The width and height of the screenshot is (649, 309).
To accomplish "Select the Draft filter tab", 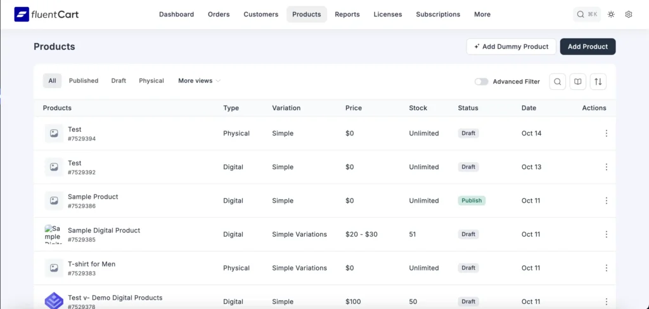I will pyautogui.click(x=119, y=81).
